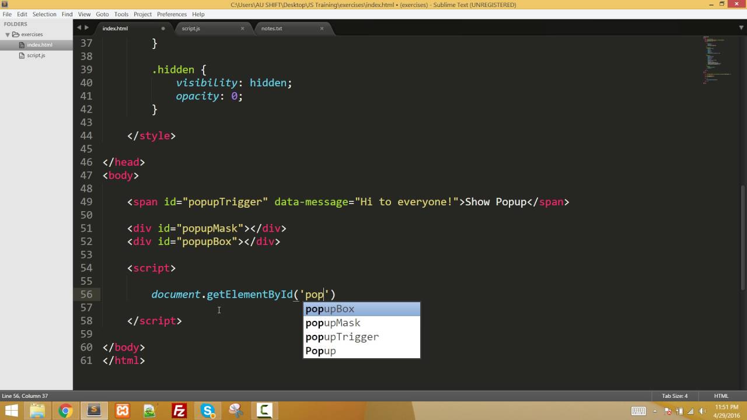Click the visibility property on line 40

pyautogui.click(x=207, y=83)
